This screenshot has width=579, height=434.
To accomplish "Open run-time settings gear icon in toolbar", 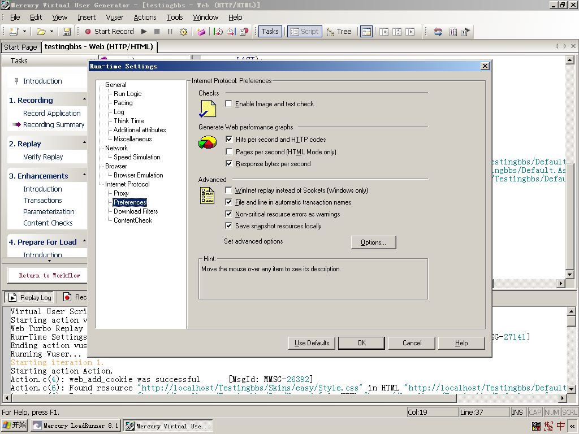I will [x=183, y=32].
